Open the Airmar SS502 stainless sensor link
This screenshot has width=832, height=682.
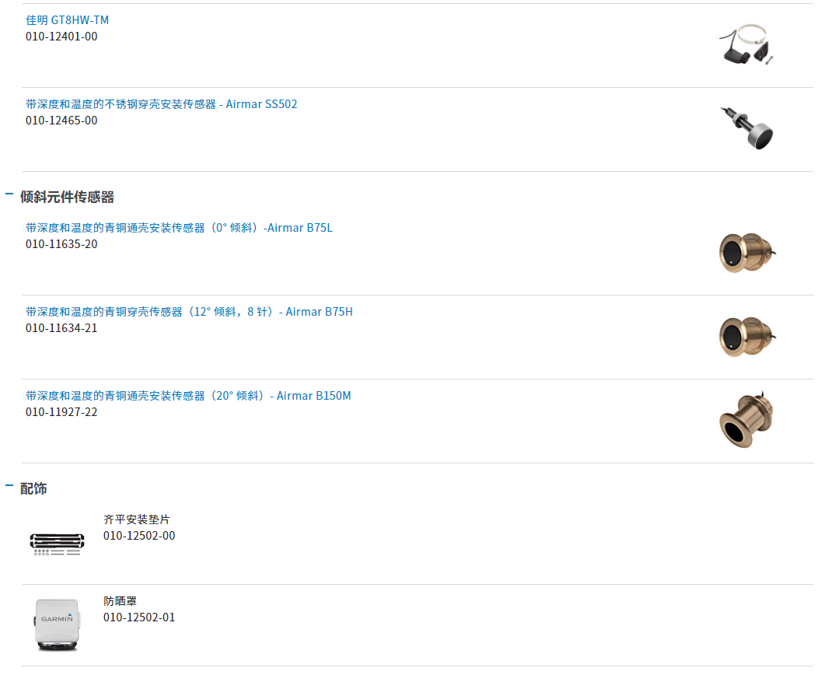coord(161,104)
